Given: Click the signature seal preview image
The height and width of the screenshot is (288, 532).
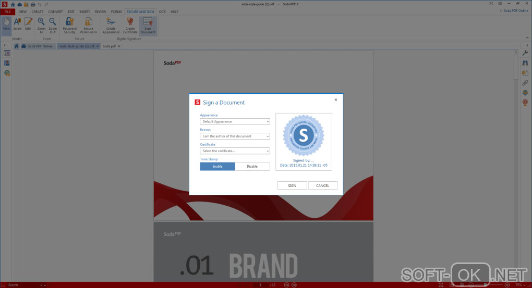Looking at the screenshot, I should 304,135.
